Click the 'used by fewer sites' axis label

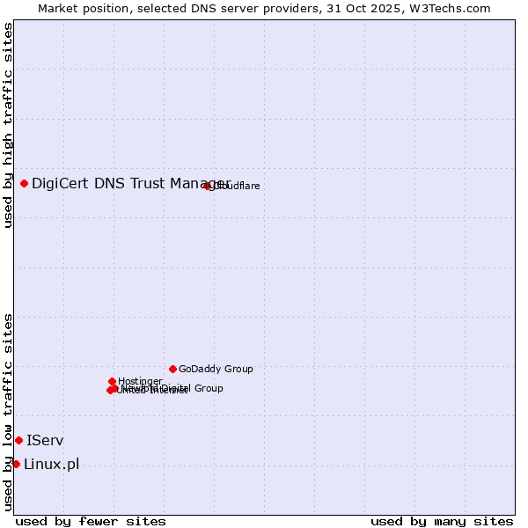coord(91,521)
